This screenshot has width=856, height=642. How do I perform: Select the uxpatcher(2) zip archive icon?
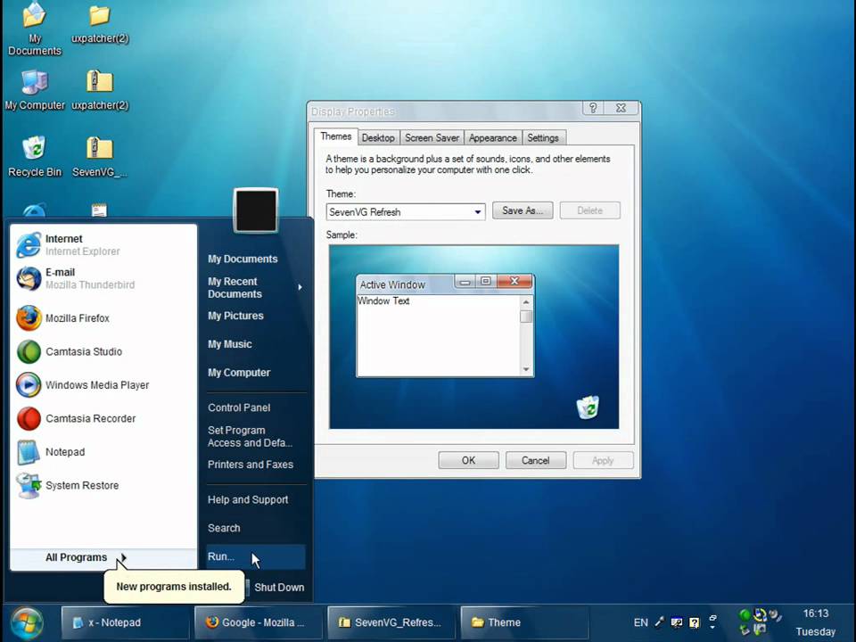click(100, 90)
